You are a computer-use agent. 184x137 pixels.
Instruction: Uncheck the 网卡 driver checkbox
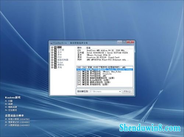tap(55, 58)
